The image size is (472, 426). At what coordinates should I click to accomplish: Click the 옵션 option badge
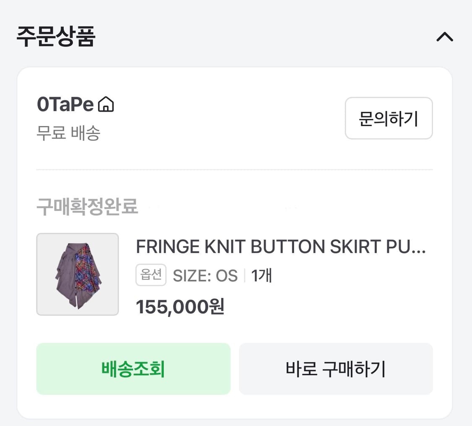pyautogui.click(x=151, y=276)
